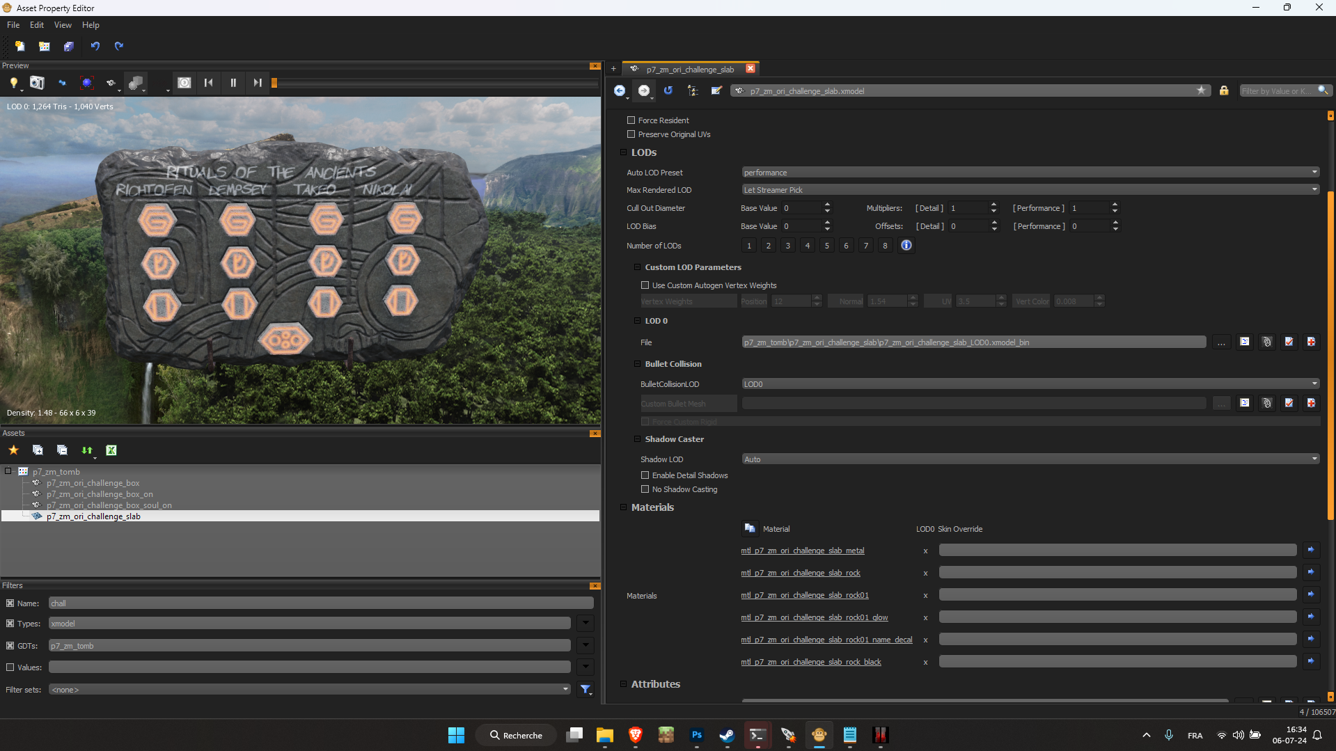Screen dimensions: 1336x751
Task: Select p7_zm_ori_challenge_box_on asset
Action: point(100,494)
